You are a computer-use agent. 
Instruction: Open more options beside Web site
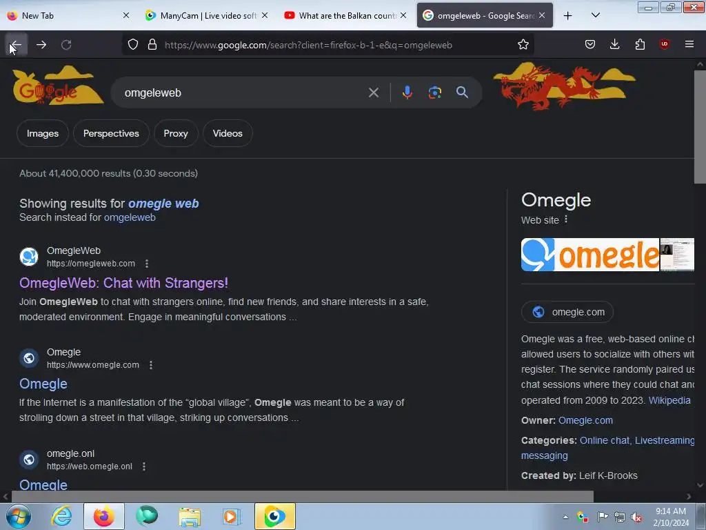coord(566,219)
